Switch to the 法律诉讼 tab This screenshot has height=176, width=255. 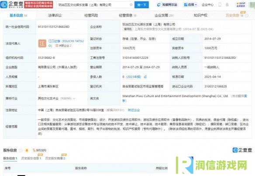[55, 15]
